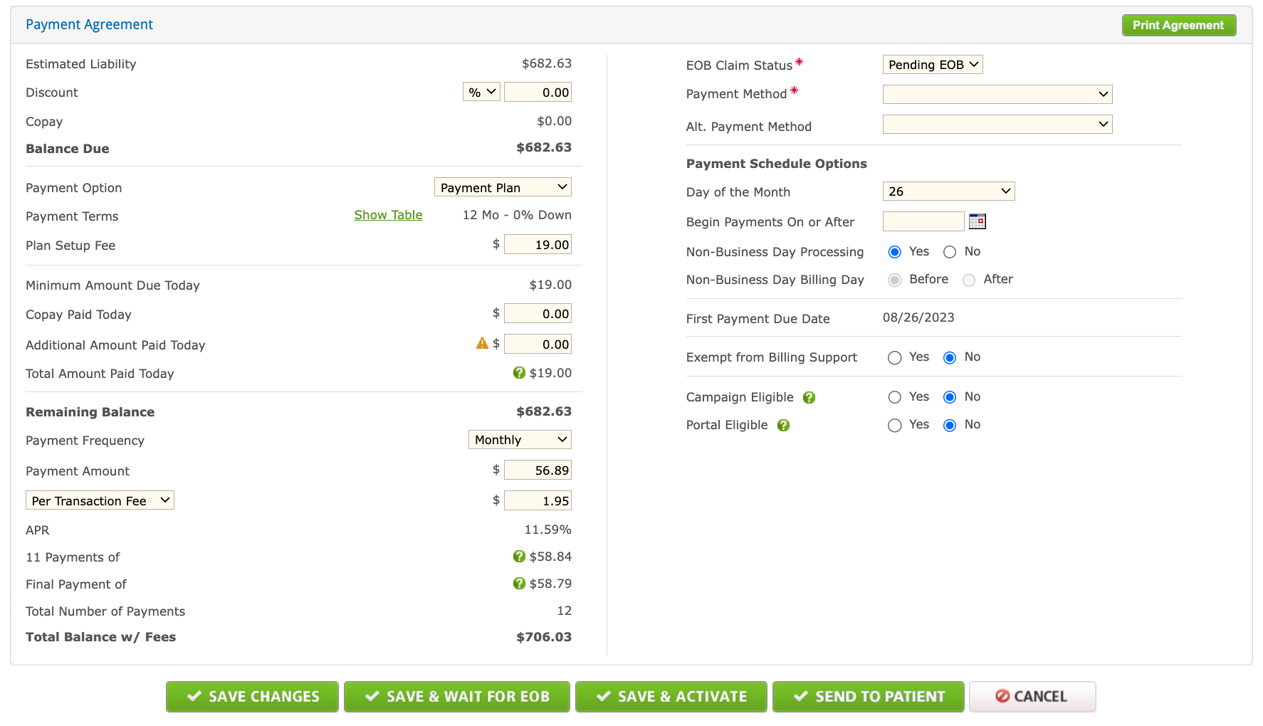Click the Show Table link
This screenshot has width=1263, height=726.
pos(388,215)
